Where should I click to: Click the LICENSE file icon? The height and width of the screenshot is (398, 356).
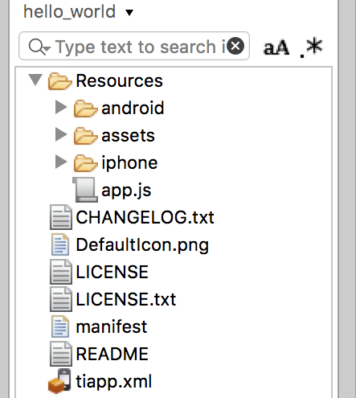point(61,272)
